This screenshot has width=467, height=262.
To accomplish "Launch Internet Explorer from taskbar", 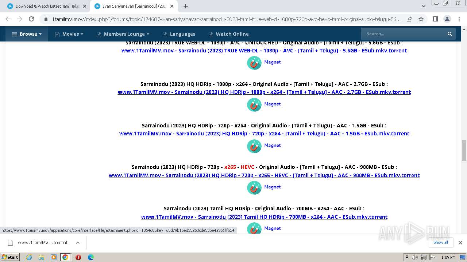I will pos(29,257).
